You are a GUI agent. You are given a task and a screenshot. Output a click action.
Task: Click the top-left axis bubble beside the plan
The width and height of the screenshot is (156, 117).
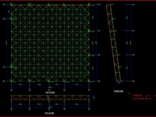tap(4, 5)
